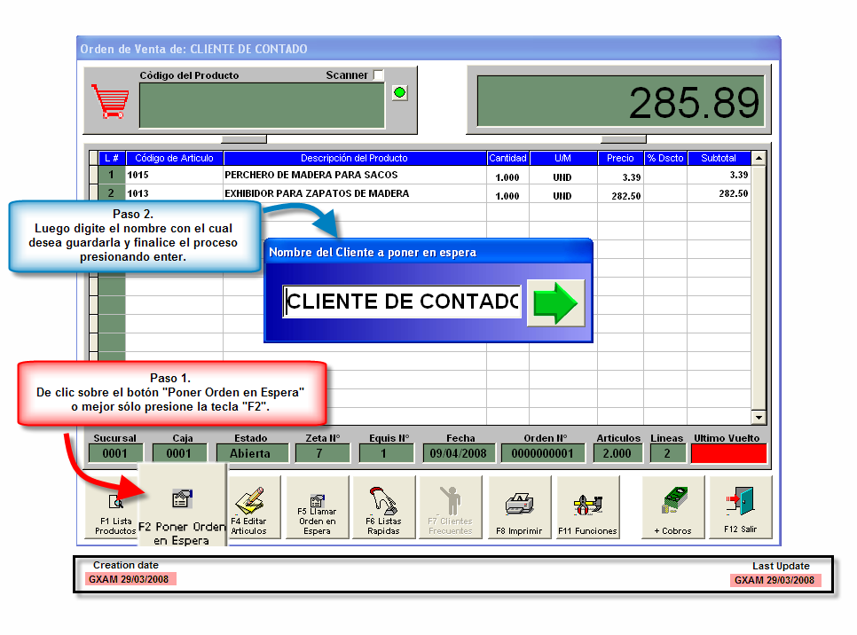Enable the Scanner checkbox
The height and width of the screenshot is (635, 857).
coord(379,75)
